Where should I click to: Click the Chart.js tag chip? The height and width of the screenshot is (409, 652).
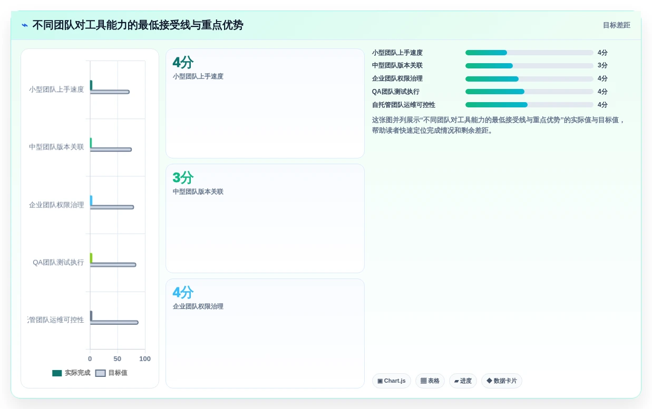[x=392, y=381]
